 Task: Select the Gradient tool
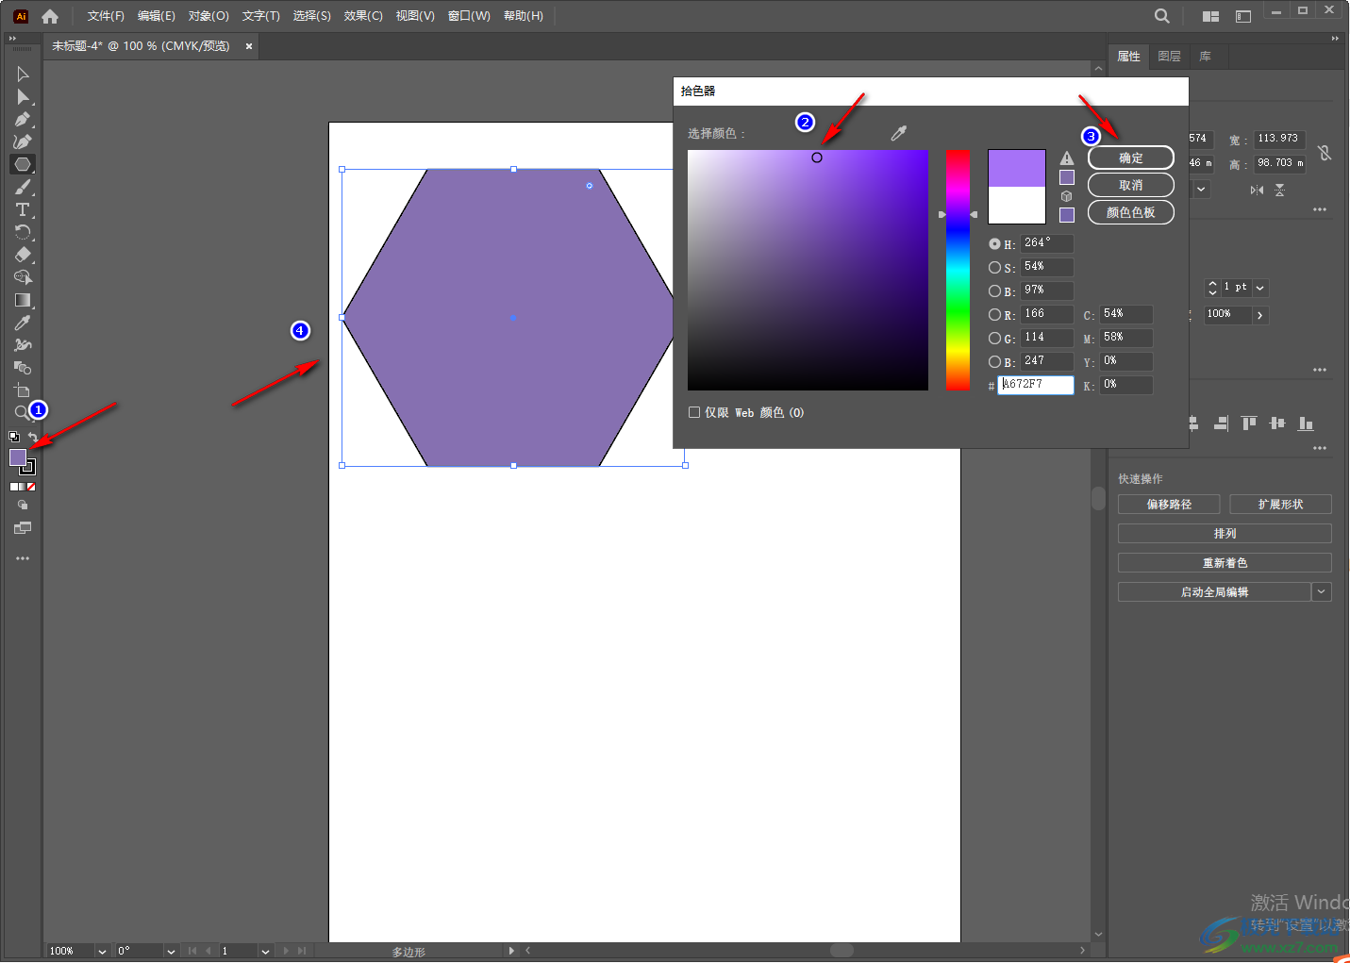[x=23, y=300]
